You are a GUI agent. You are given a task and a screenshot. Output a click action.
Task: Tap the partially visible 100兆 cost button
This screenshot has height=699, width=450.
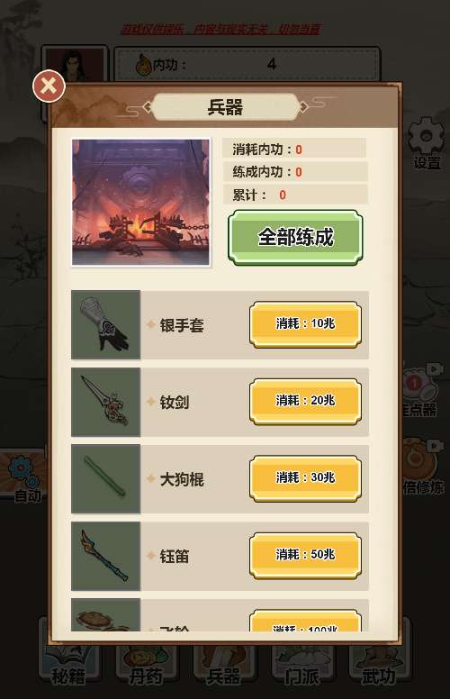point(305,621)
